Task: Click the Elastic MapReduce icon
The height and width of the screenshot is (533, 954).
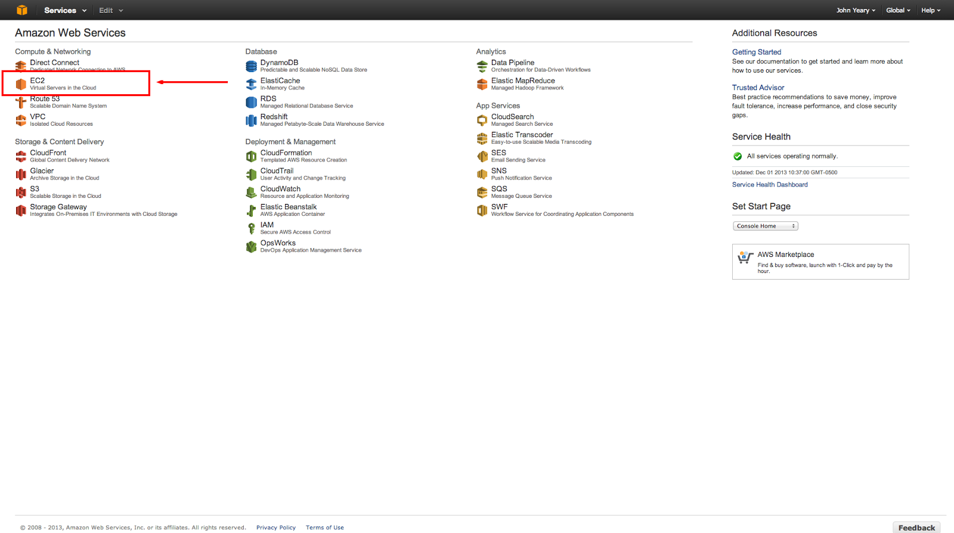Action: [482, 84]
